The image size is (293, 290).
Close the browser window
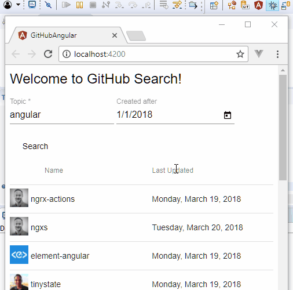[x=274, y=24]
